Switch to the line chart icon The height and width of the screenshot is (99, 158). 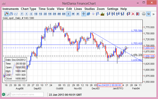[x=16, y=14]
